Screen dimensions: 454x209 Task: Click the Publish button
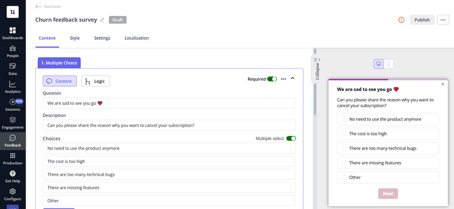tap(422, 20)
